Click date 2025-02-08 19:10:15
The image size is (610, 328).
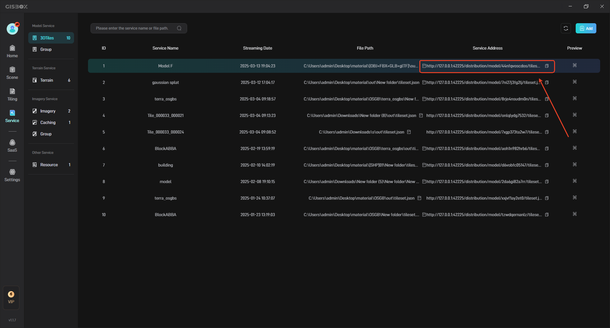point(258,181)
